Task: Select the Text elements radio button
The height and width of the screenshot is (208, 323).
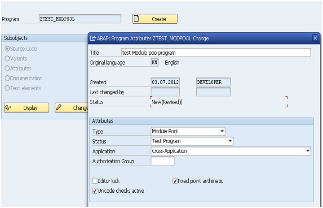Action: tap(7, 88)
